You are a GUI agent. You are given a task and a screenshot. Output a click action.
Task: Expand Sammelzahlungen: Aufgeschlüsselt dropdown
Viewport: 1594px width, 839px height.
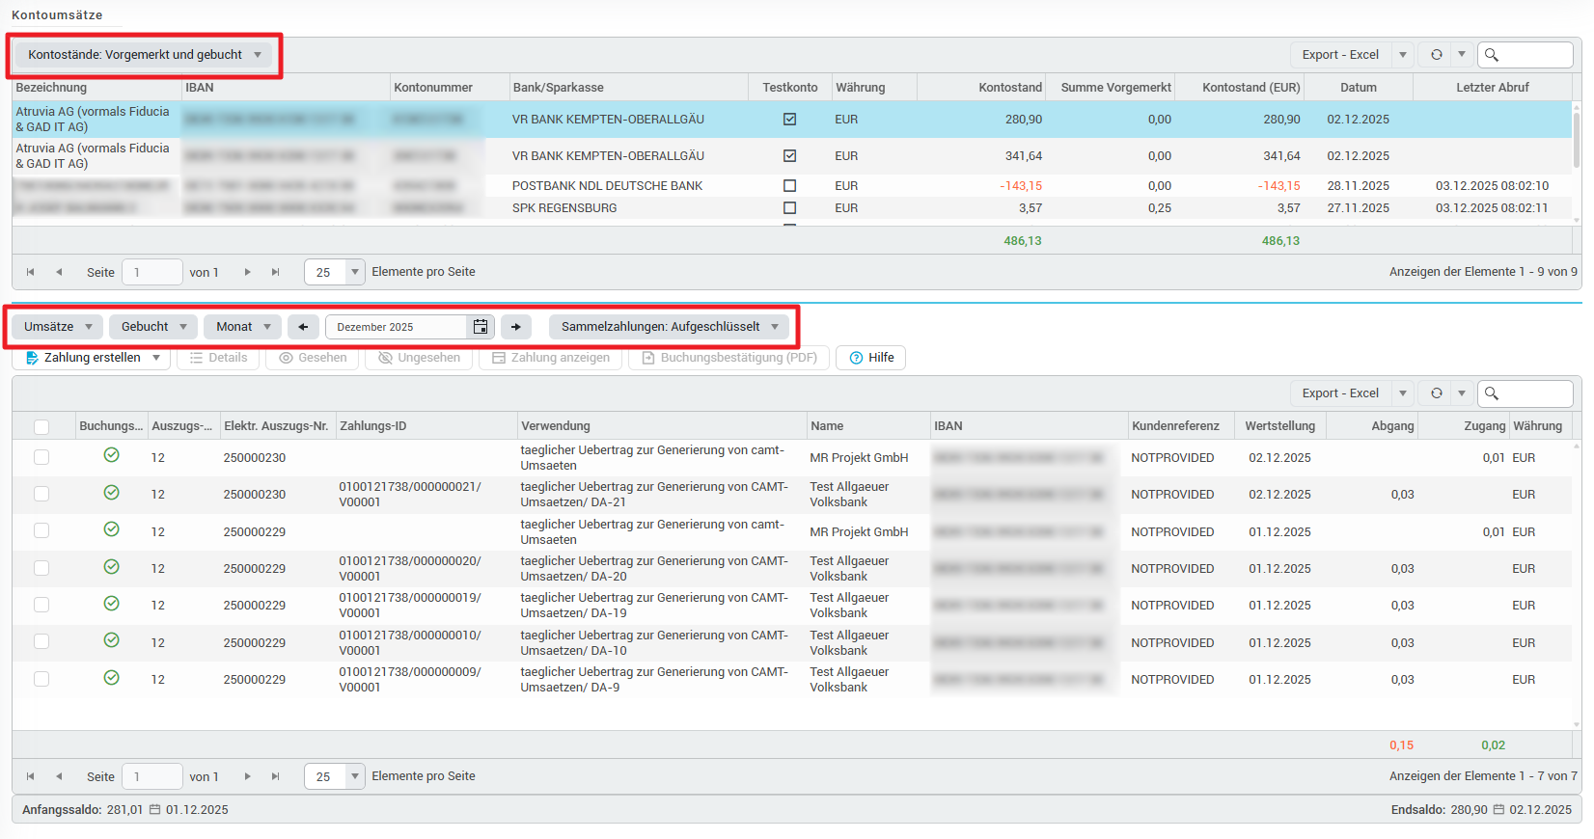tap(670, 327)
